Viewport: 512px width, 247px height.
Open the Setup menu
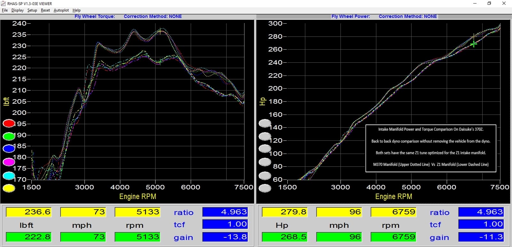32,10
